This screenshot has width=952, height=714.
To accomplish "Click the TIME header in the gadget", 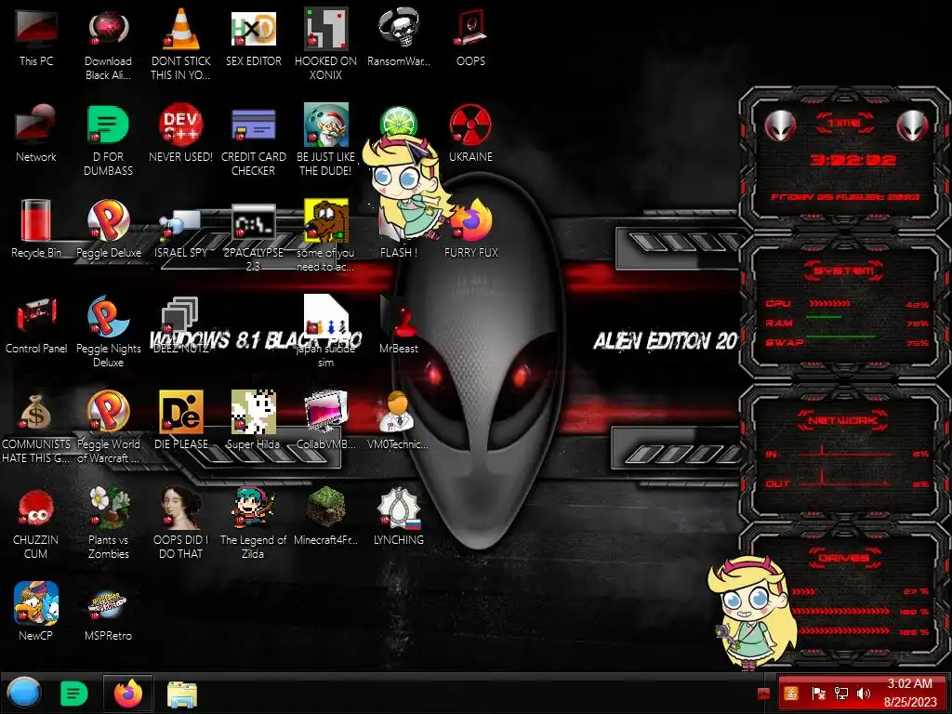I will coord(844,124).
